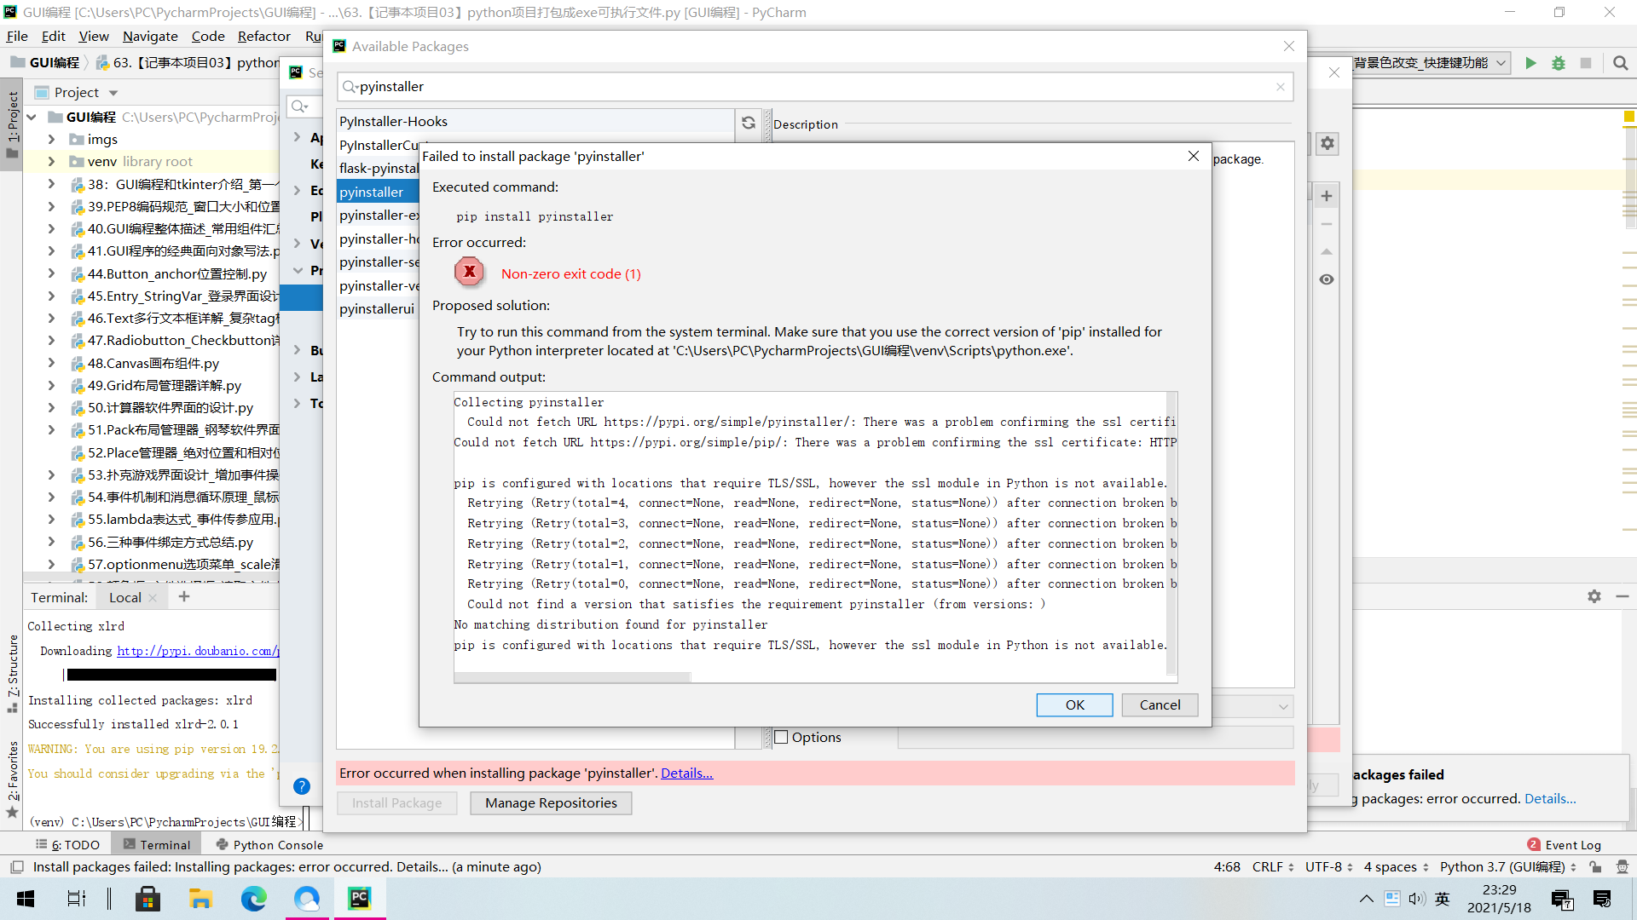This screenshot has width=1637, height=920.
Task: Run the current configuration with green play icon
Action: click(x=1530, y=63)
